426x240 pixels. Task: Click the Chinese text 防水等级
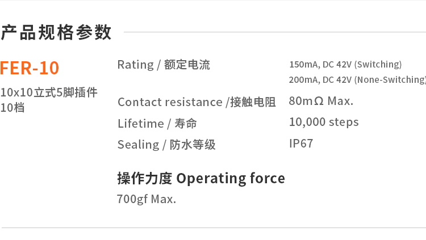[193, 145]
